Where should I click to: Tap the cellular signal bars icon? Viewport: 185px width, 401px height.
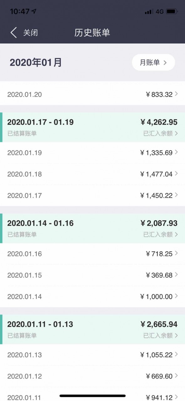pos(149,12)
